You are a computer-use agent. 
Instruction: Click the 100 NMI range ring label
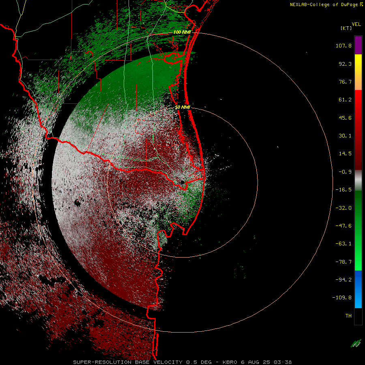pyautogui.click(x=182, y=32)
